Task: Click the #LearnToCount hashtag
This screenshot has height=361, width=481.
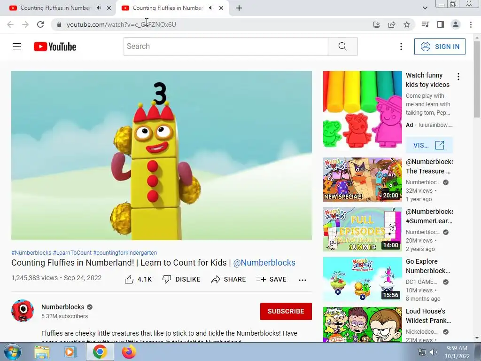Action: coord(72,252)
